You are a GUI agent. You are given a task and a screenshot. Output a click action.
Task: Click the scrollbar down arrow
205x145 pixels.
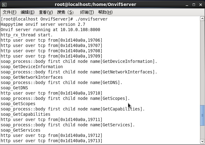(202, 141)
